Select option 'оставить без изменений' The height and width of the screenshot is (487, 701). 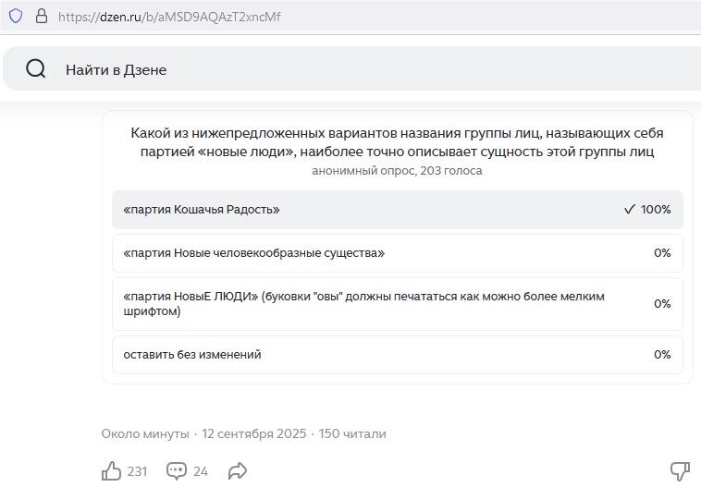398,355
